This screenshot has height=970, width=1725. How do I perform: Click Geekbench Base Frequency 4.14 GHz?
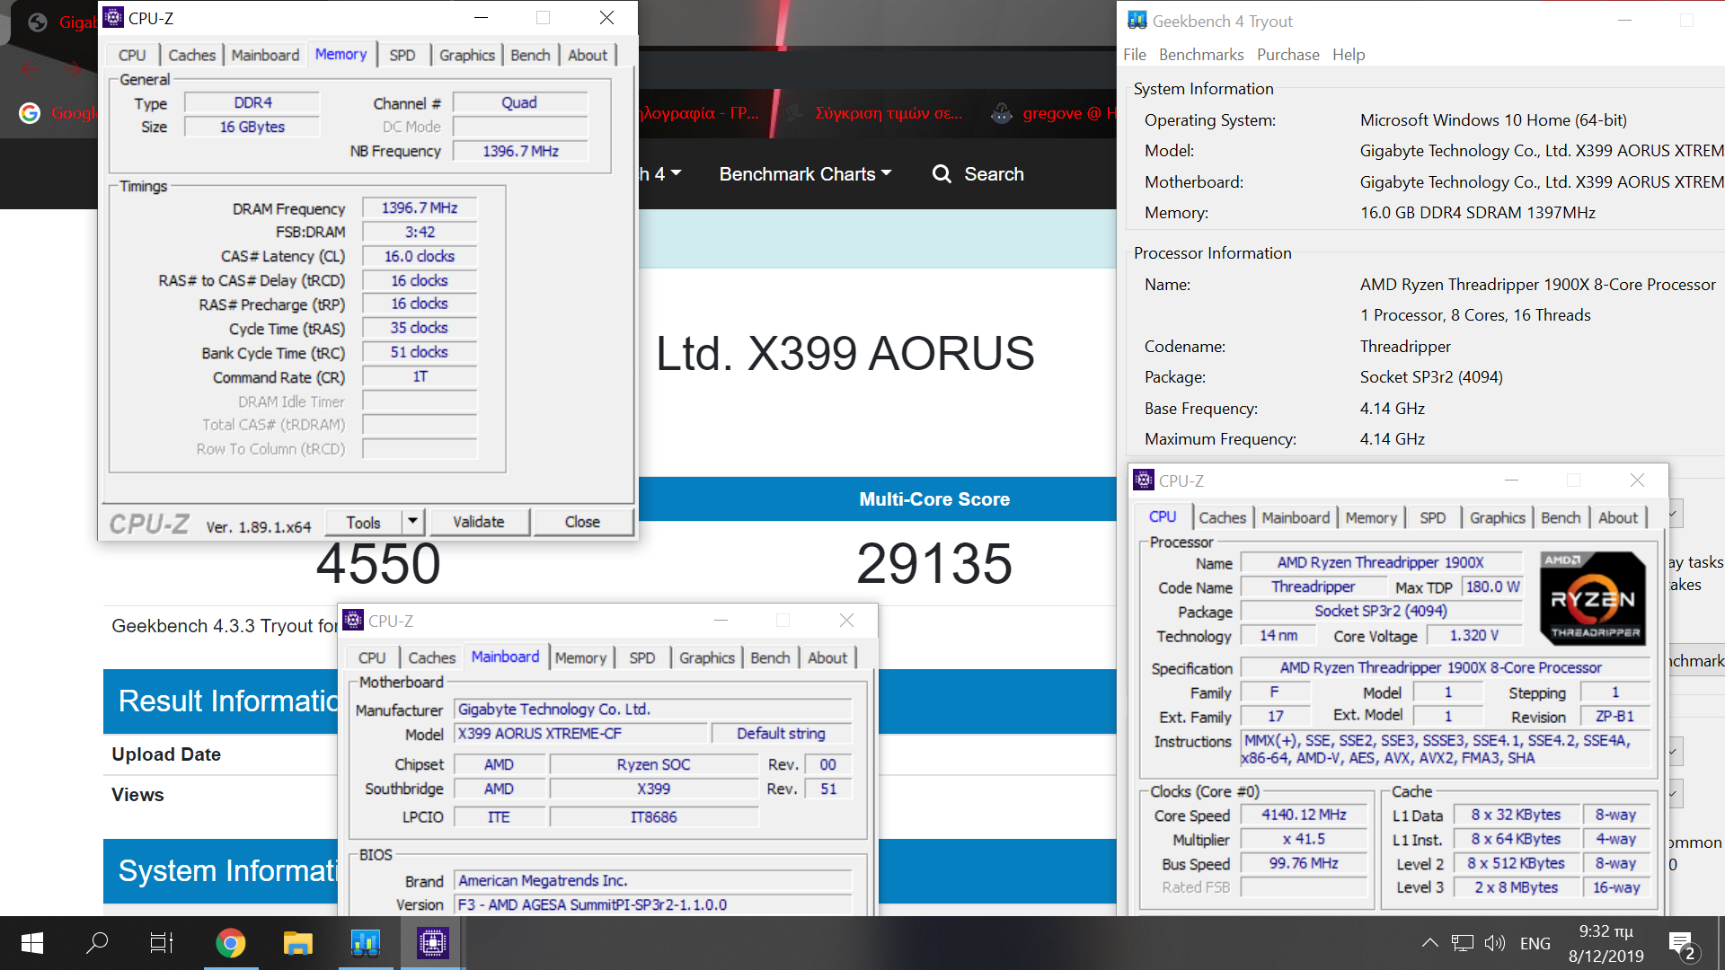pos(1392,409)
